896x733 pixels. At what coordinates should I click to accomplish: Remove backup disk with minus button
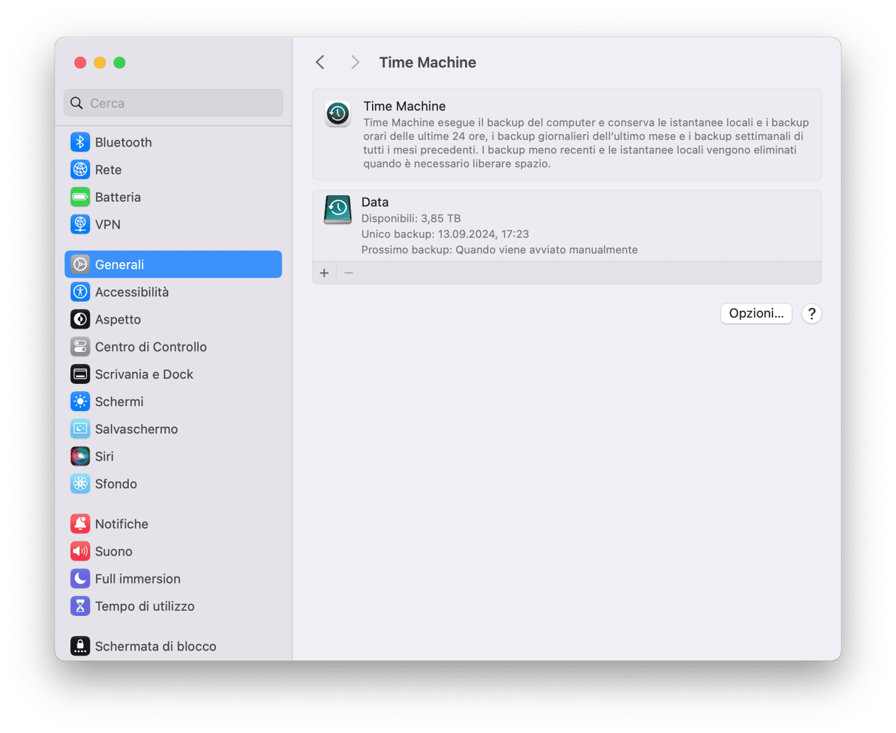coord(349,273)
